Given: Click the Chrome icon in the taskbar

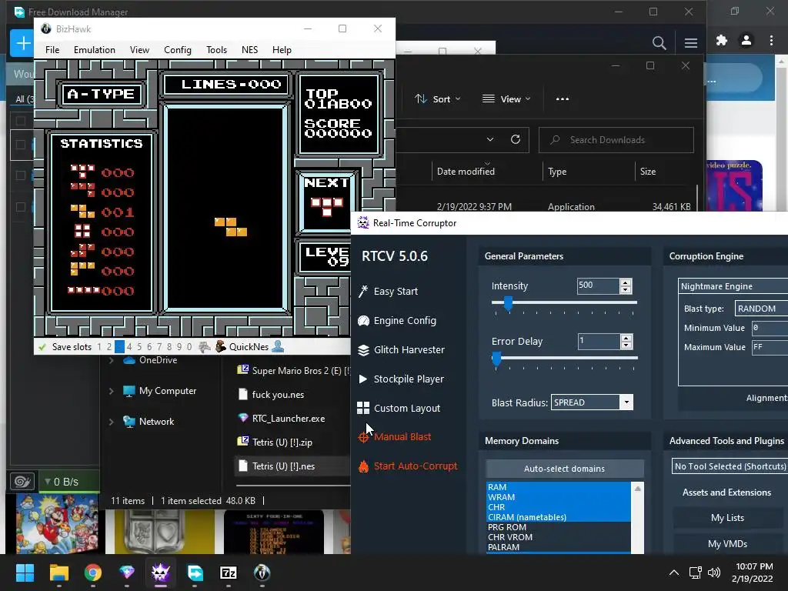Looking at the screenshot, I should point(93,573).
